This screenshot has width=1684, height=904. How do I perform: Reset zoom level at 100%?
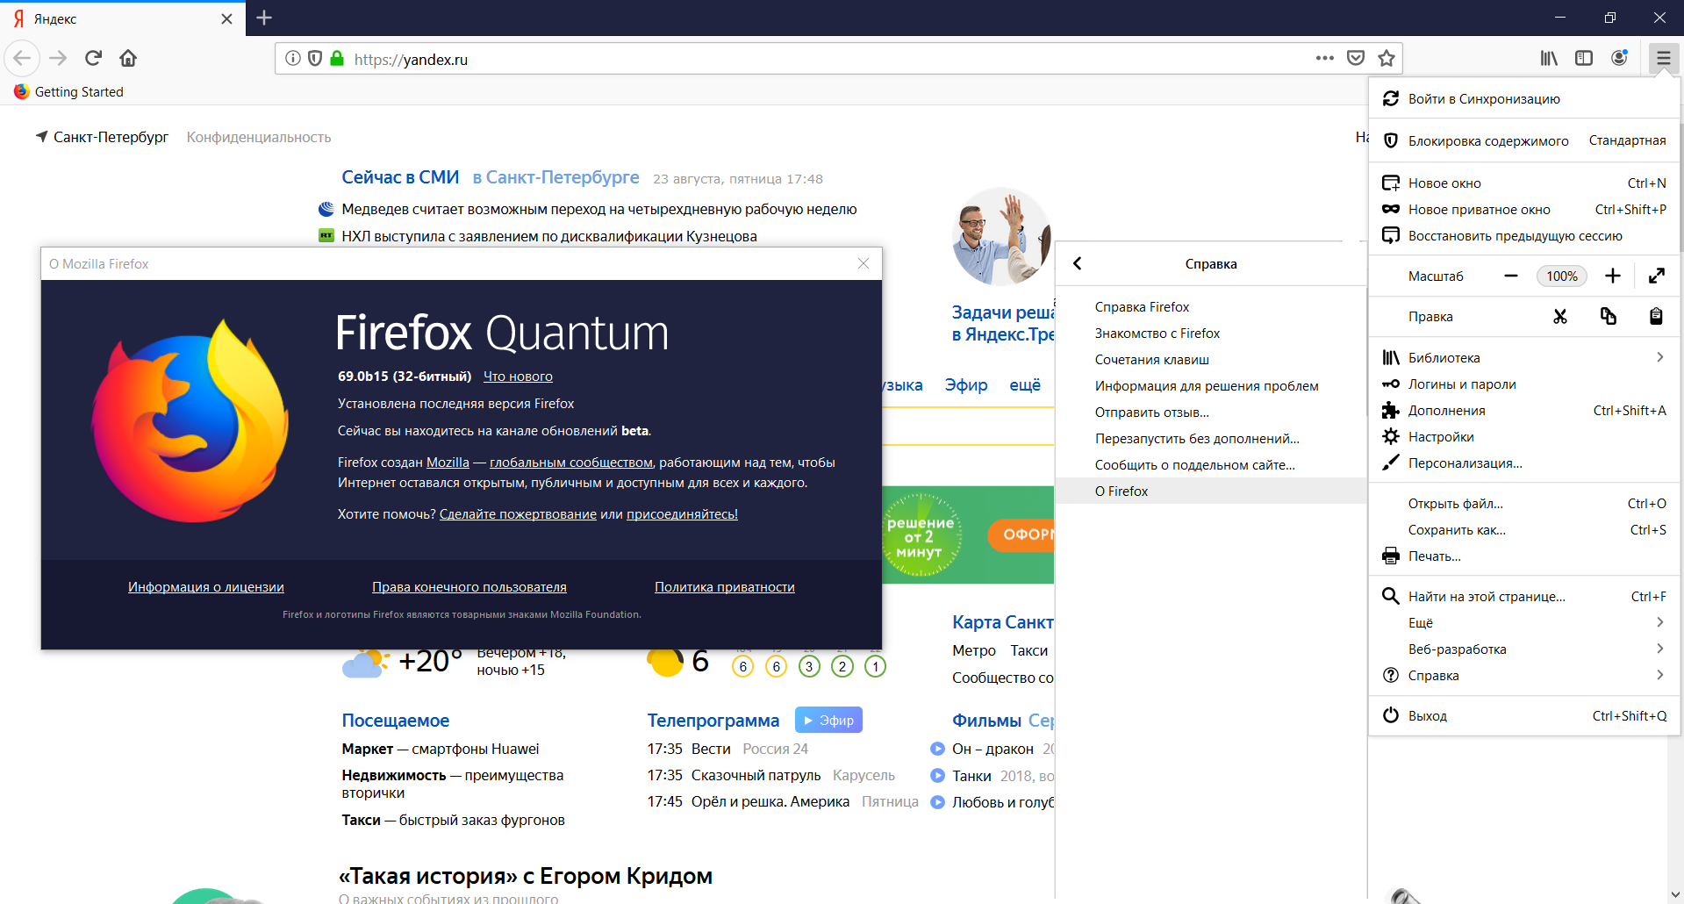click(x=1562, y=276)
